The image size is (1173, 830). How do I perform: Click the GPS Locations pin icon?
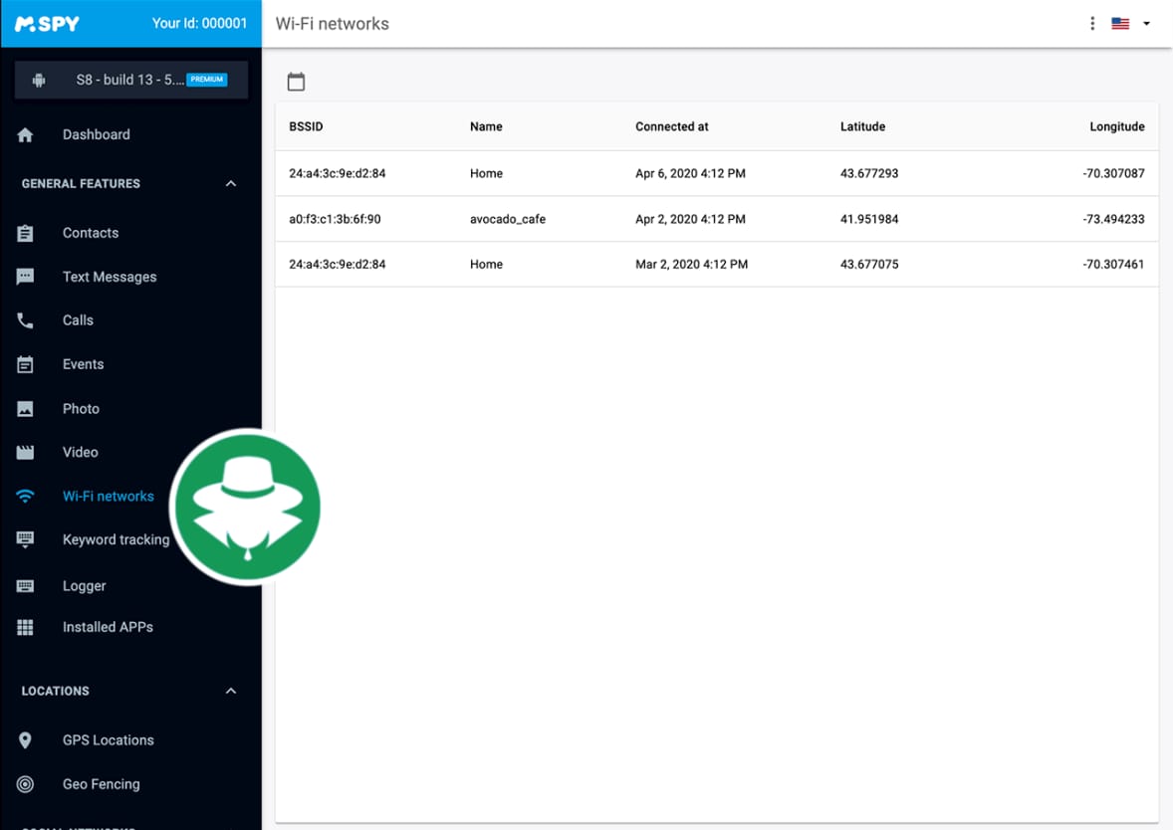point(24,739)
